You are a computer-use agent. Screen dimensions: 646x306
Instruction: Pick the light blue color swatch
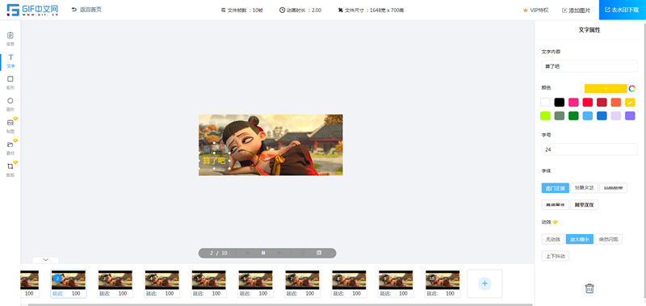point(588,115)
